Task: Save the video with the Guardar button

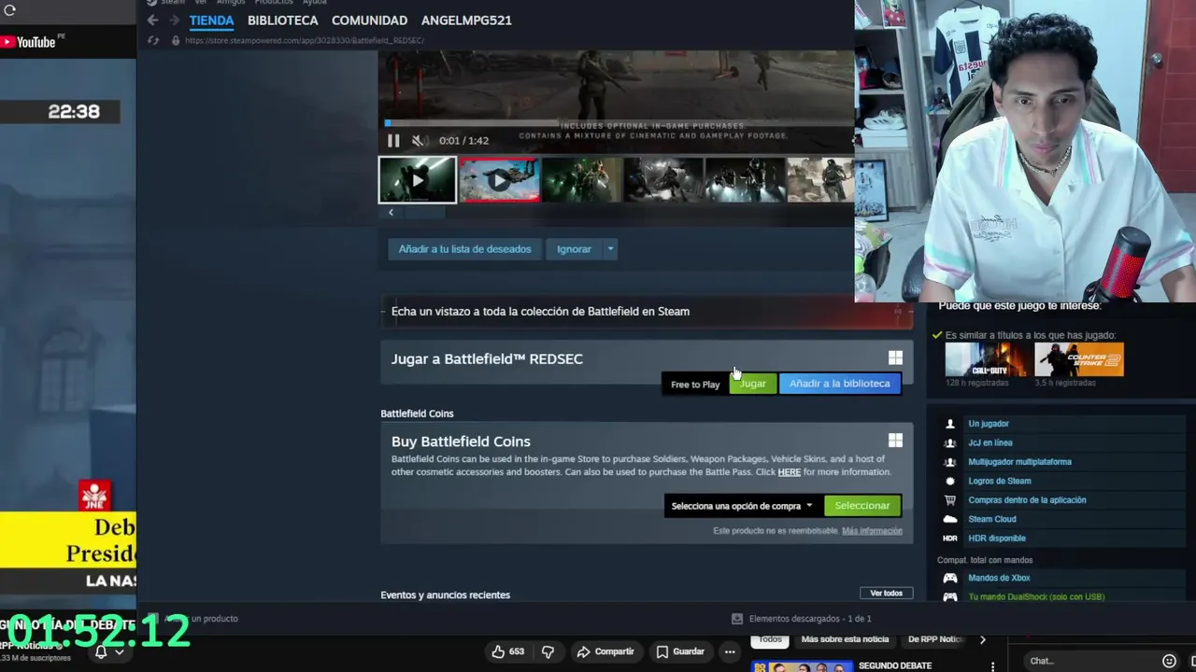Action: click(680, 651)
